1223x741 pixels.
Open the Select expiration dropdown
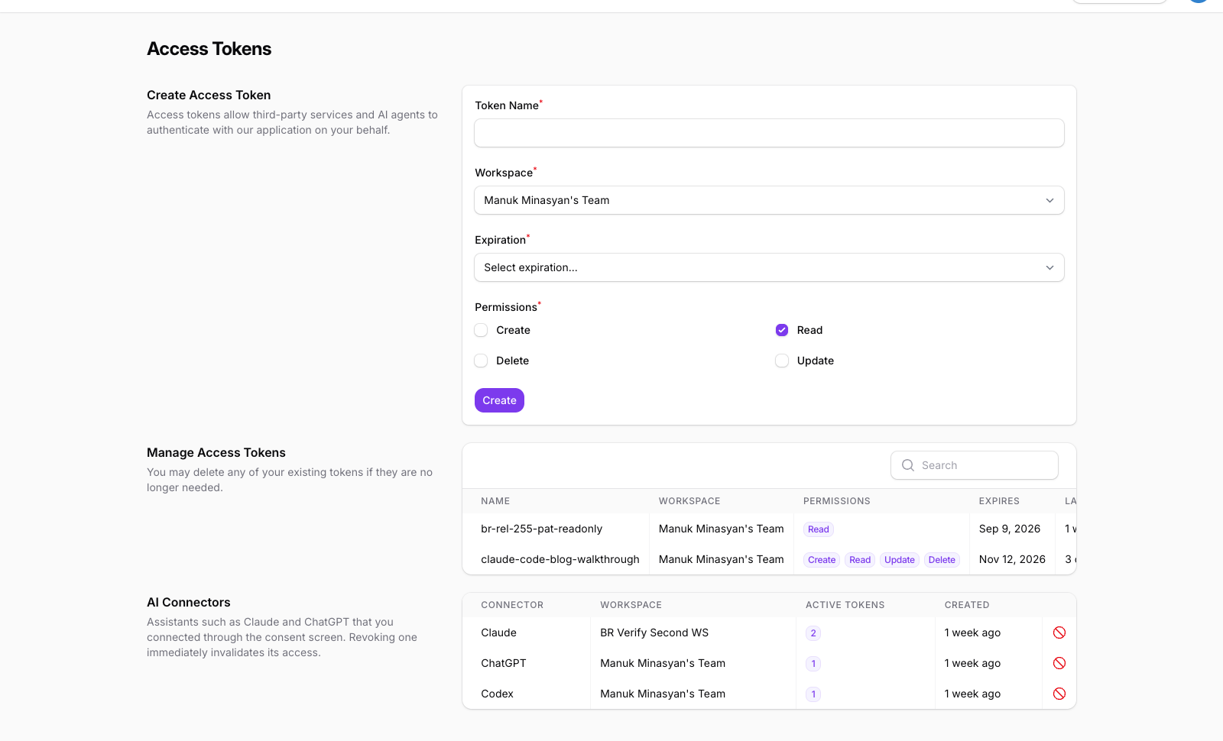tap(769, 267)
